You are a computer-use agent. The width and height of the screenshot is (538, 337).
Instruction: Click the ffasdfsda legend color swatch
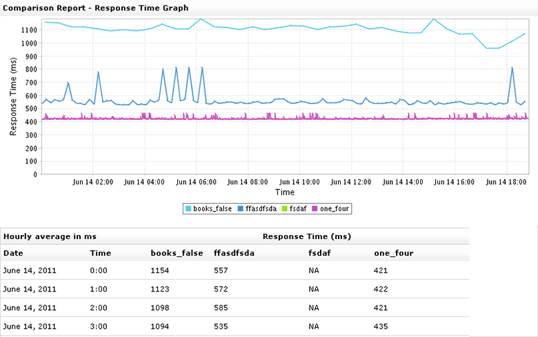coord(241,208)
